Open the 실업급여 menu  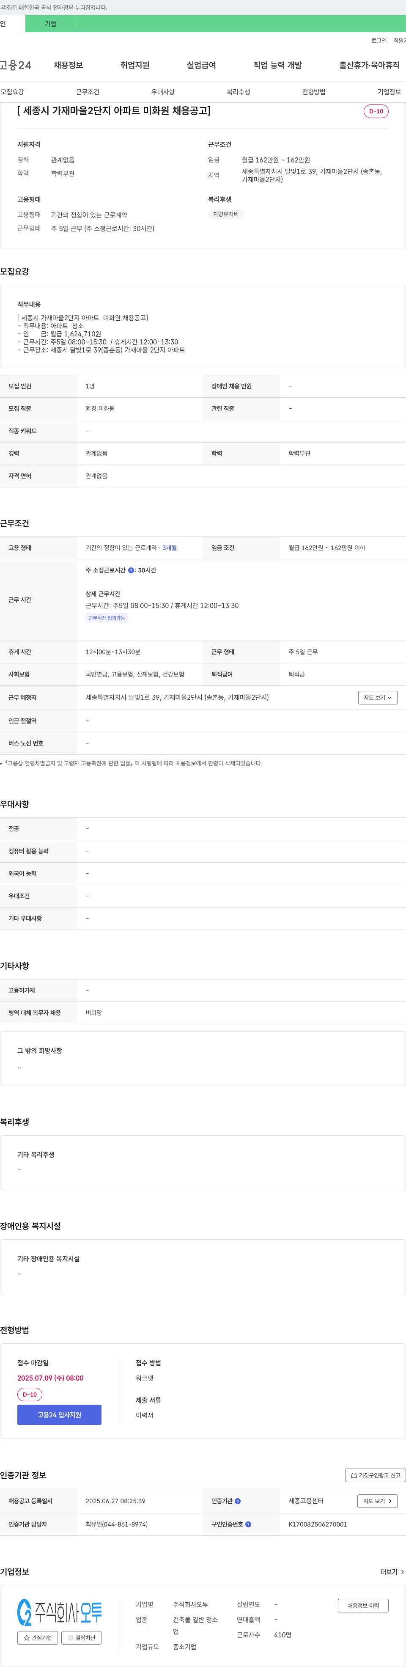pos(202,65)
